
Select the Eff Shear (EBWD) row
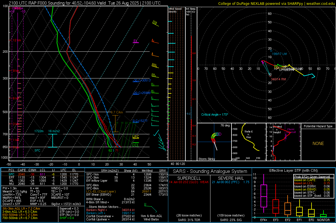[127, 195]
